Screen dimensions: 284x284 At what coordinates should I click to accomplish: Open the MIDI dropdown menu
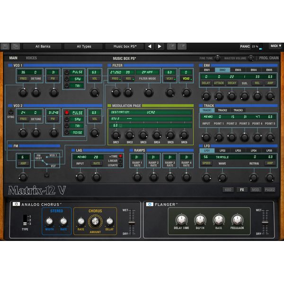tap(275, 46)
